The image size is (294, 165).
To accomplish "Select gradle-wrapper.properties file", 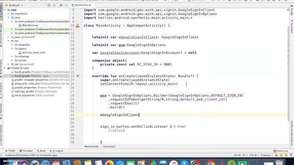I will (40, 80).
